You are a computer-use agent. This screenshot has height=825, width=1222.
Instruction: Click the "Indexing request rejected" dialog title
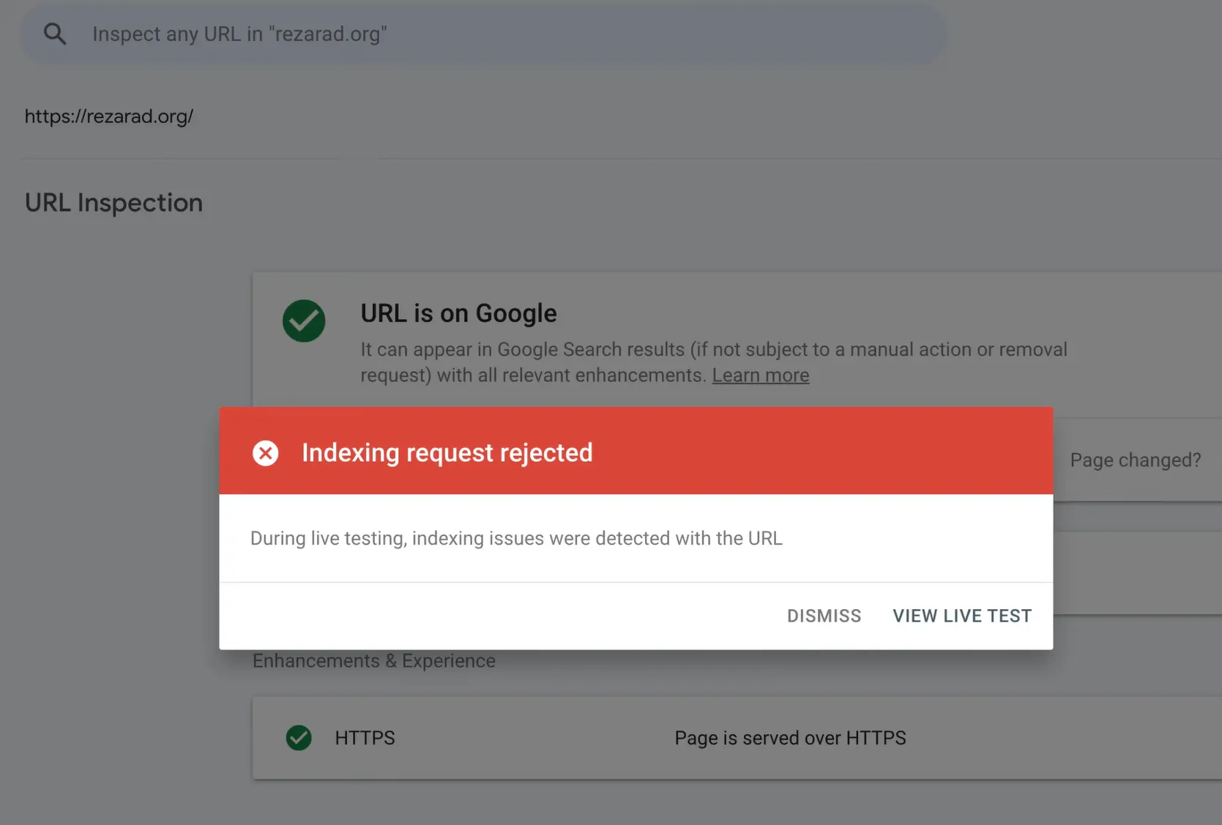click(447, 453)
